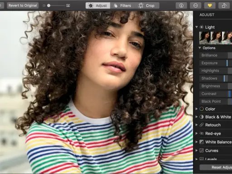
Task: Click the Light section label
Action: (210, 27)
